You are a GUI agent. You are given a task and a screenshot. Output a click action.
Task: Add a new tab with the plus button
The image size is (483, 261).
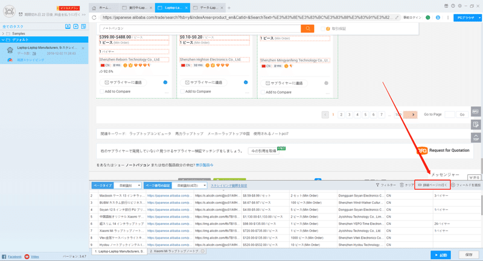pyautogui.click(x=229, y=8)
